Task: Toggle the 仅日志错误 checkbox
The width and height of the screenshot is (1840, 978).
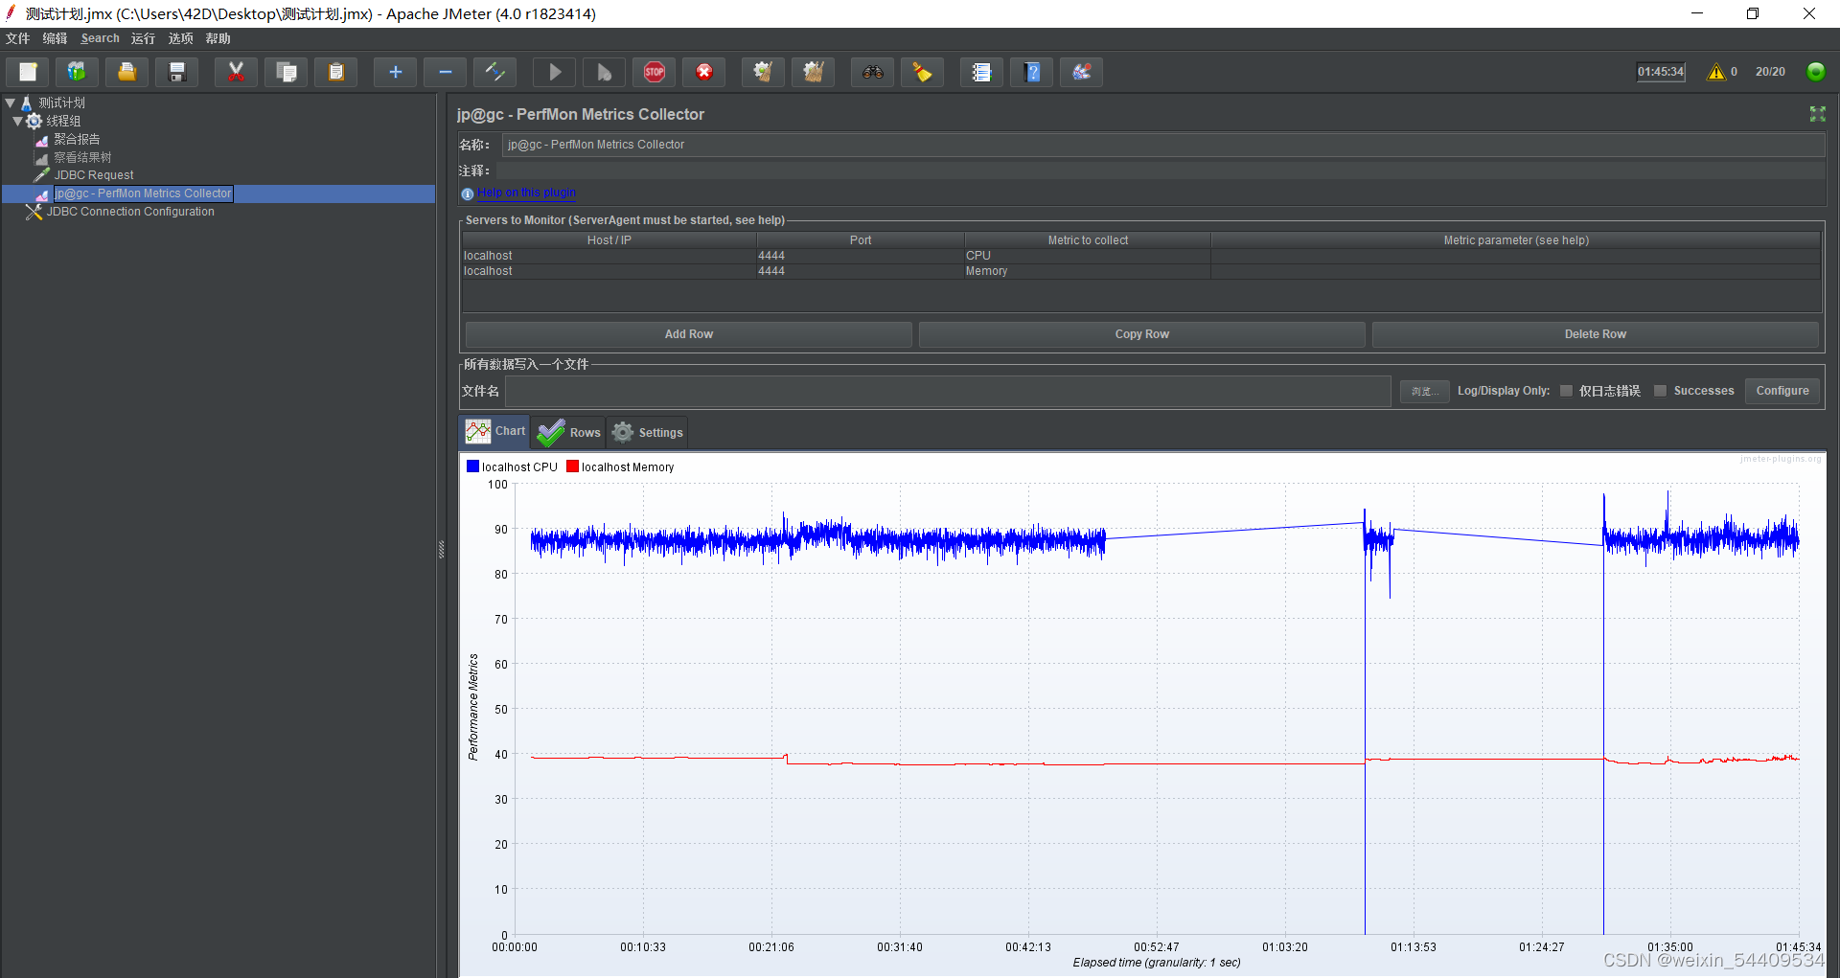Action: pyautogui.click(x=1566, y=391)
